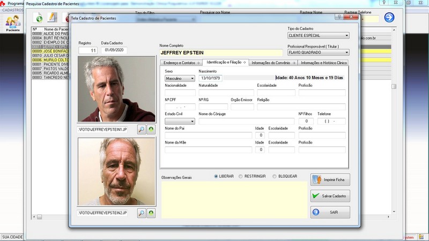Open the Informações do Convênio tab

point(273,63)
